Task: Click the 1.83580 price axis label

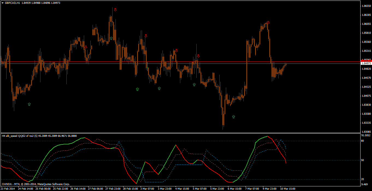Action: pyautogui.click(x=366, y=114)
